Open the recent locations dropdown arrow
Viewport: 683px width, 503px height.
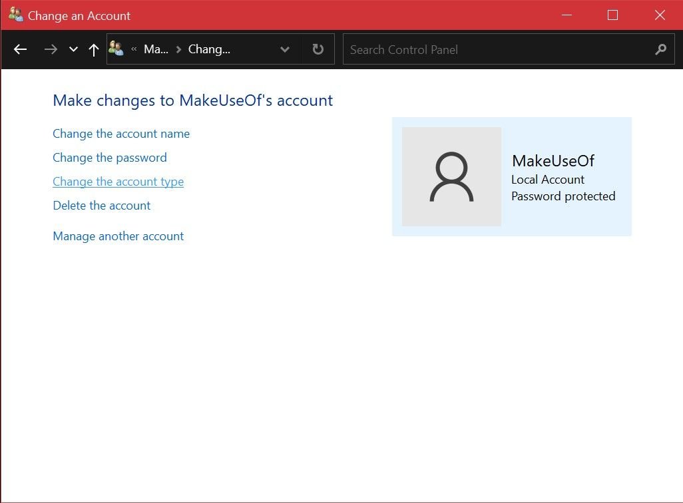73,50
